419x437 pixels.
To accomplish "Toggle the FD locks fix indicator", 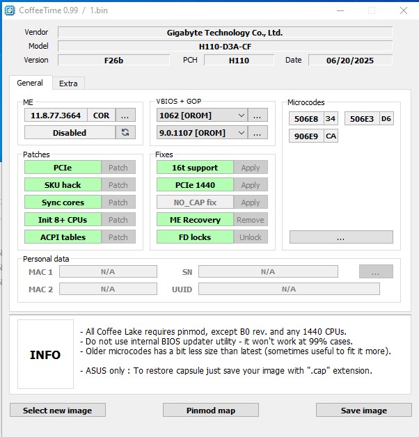I will click(x=194, y=237).
